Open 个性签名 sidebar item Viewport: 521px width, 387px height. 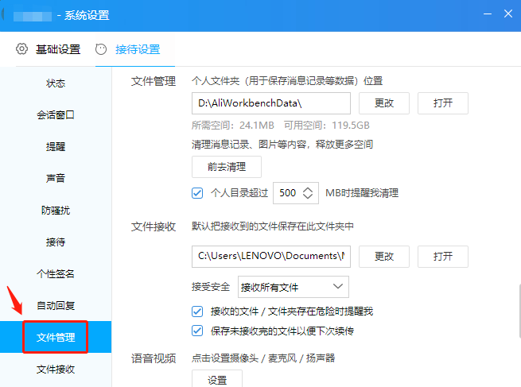tap(56, 274)
